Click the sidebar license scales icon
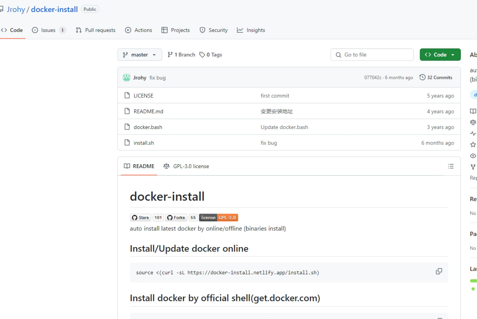Viewport: 477px width, 319px height. tap(473, 122)
